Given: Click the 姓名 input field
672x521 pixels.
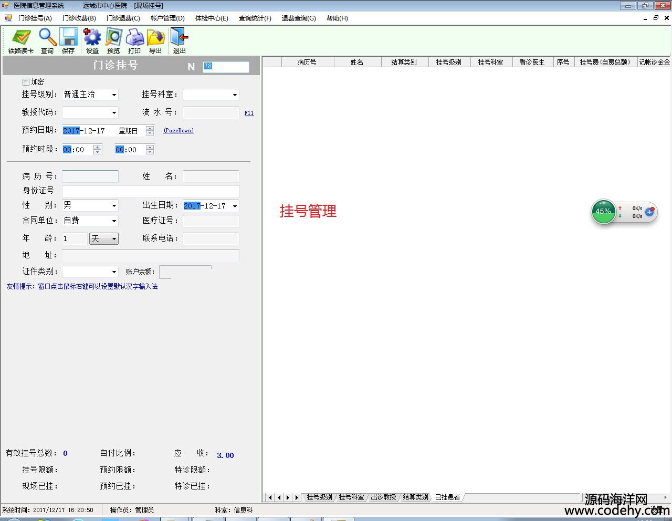Looking at the screenshot, I should [x=211, y=176].
